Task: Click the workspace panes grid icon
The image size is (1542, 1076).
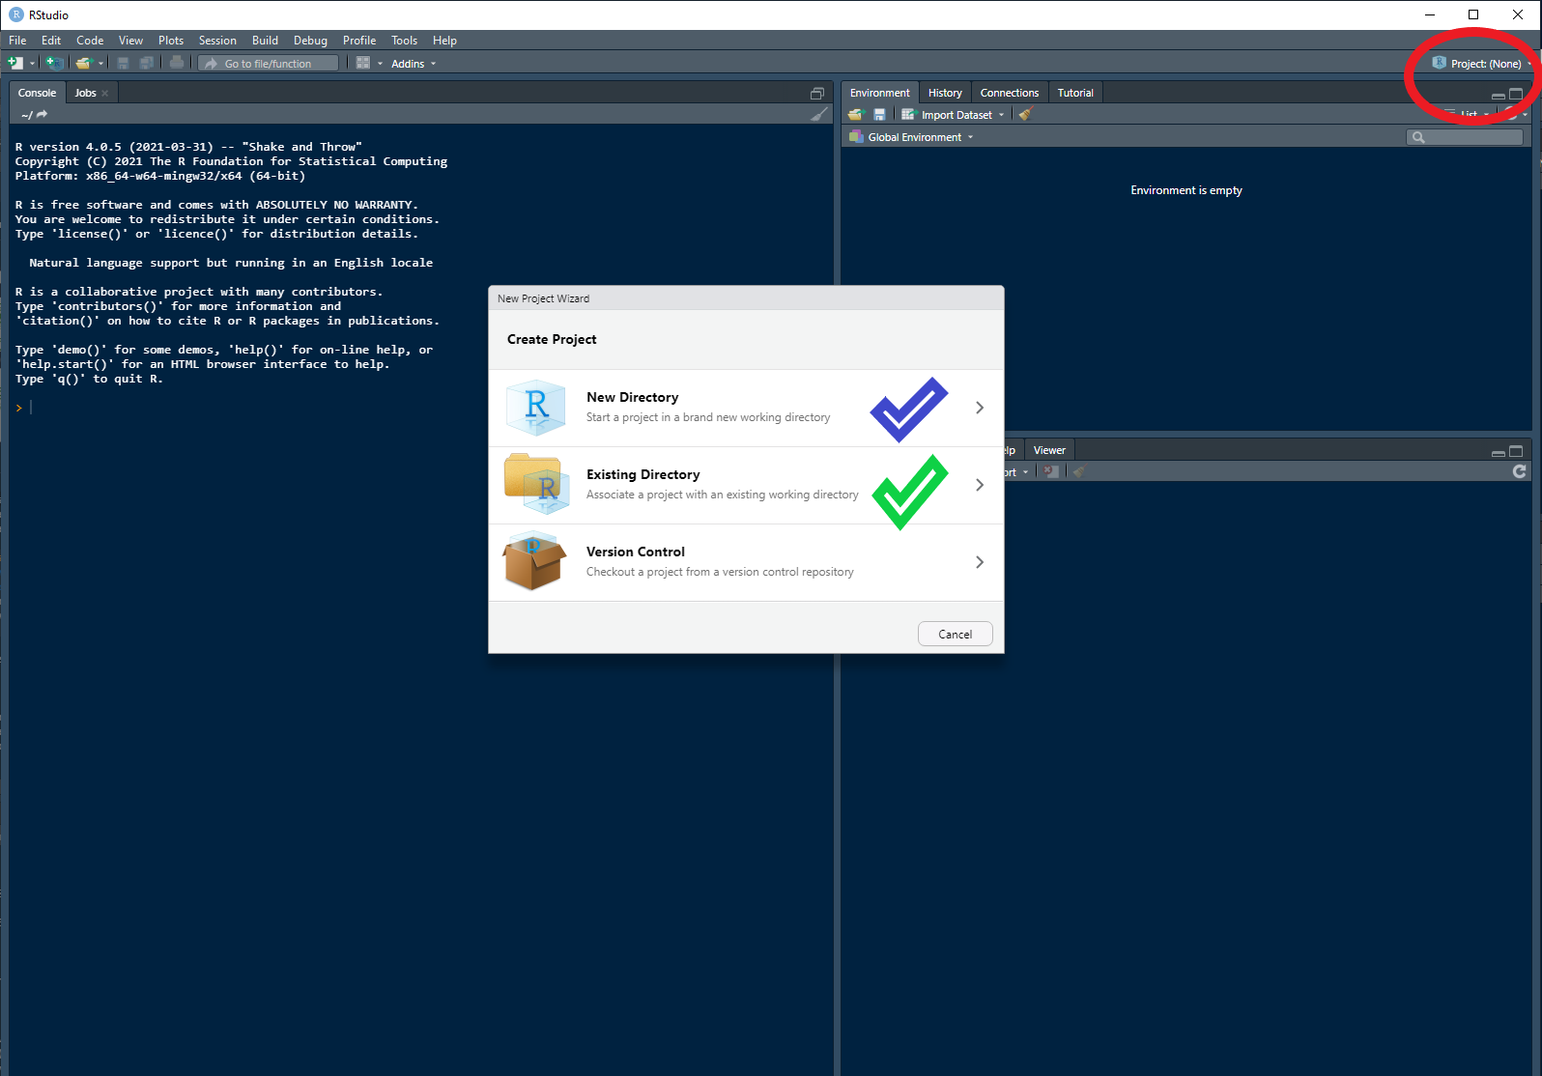Action: 363,63
